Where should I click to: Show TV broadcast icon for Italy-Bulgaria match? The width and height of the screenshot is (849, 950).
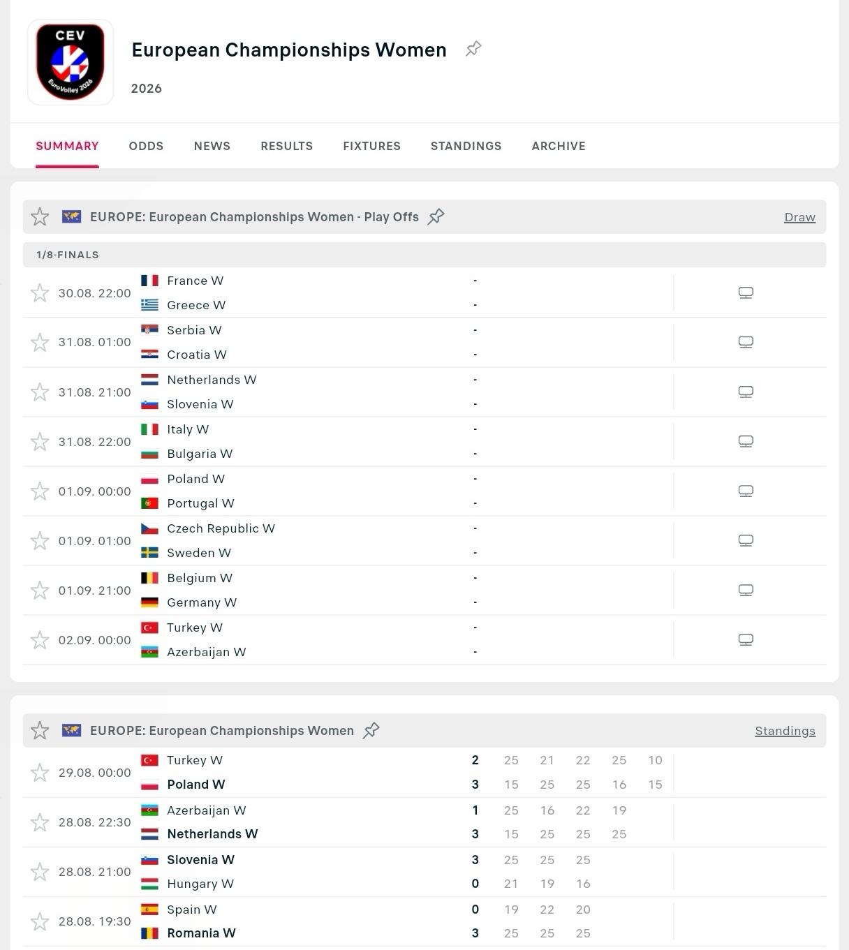click(x=746, y=441)
